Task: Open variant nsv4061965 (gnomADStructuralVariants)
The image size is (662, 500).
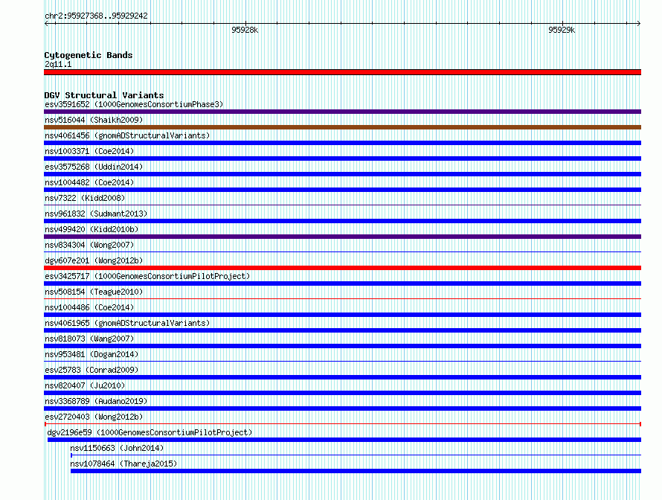Action: click(127, 323)
